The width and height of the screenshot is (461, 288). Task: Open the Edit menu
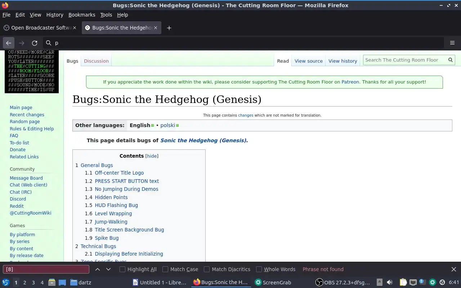(20, 15)
